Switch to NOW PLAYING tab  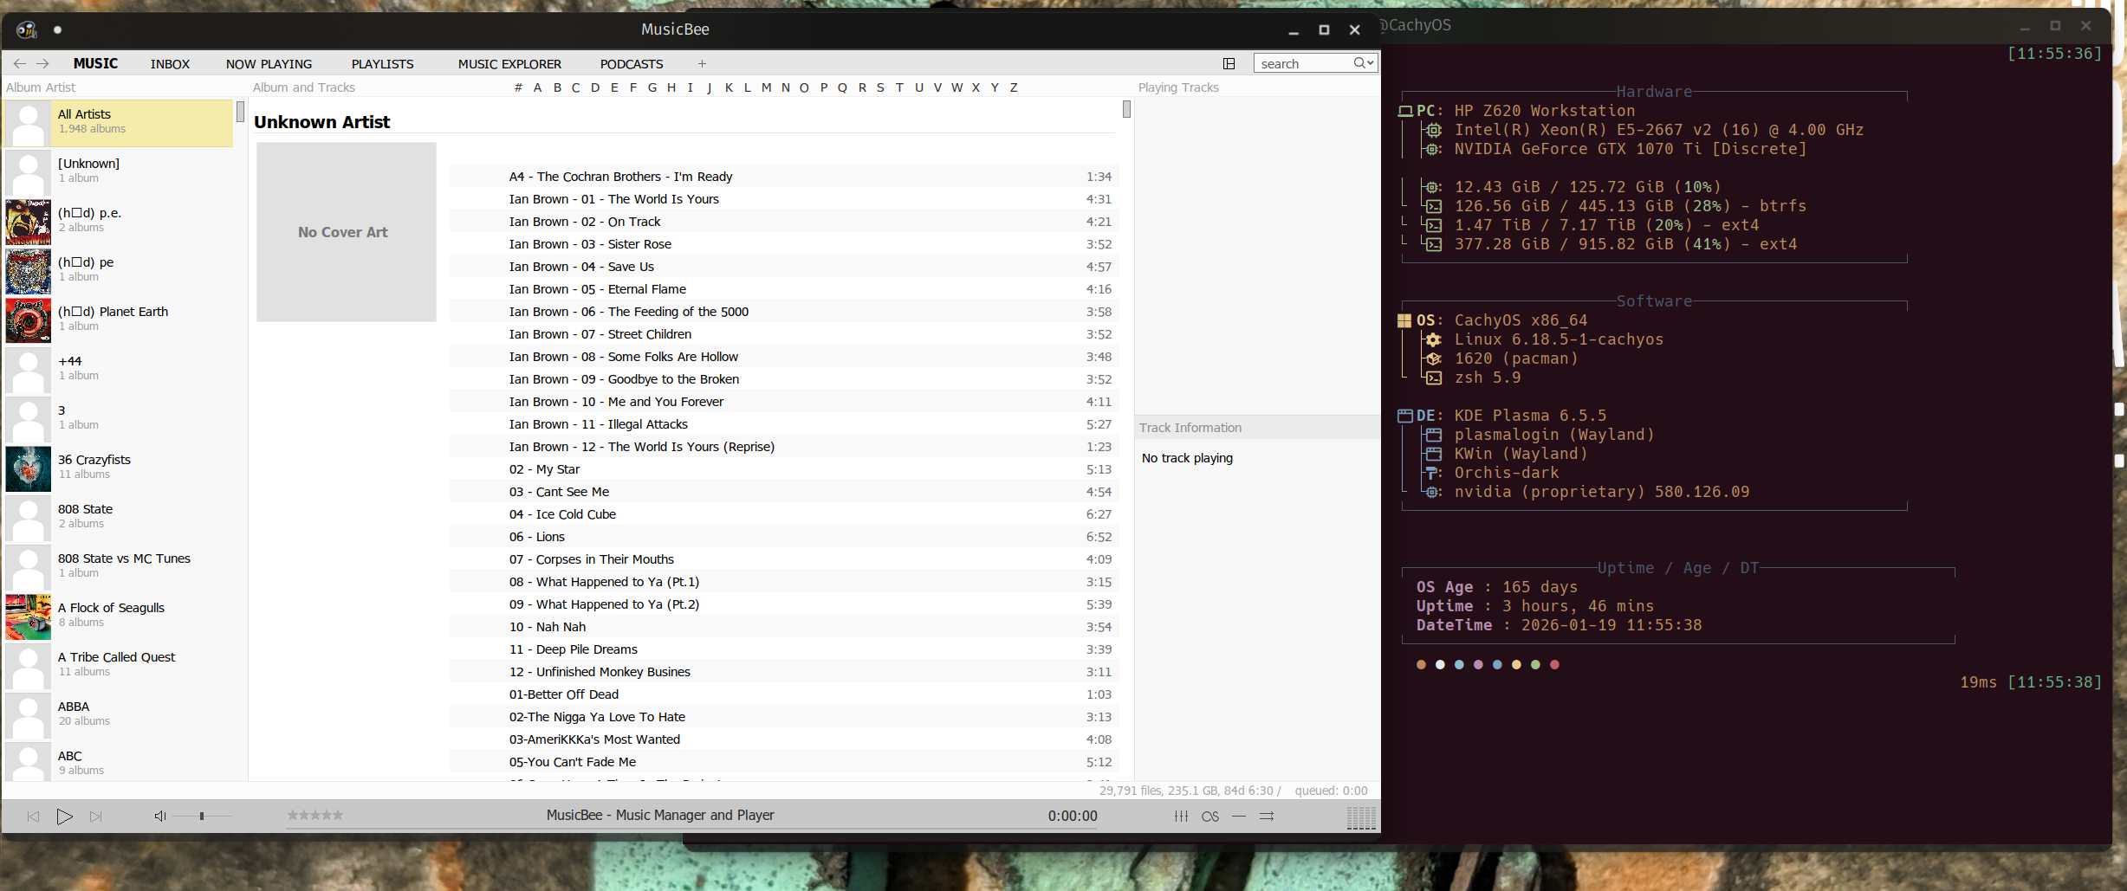tap(269, 64)
